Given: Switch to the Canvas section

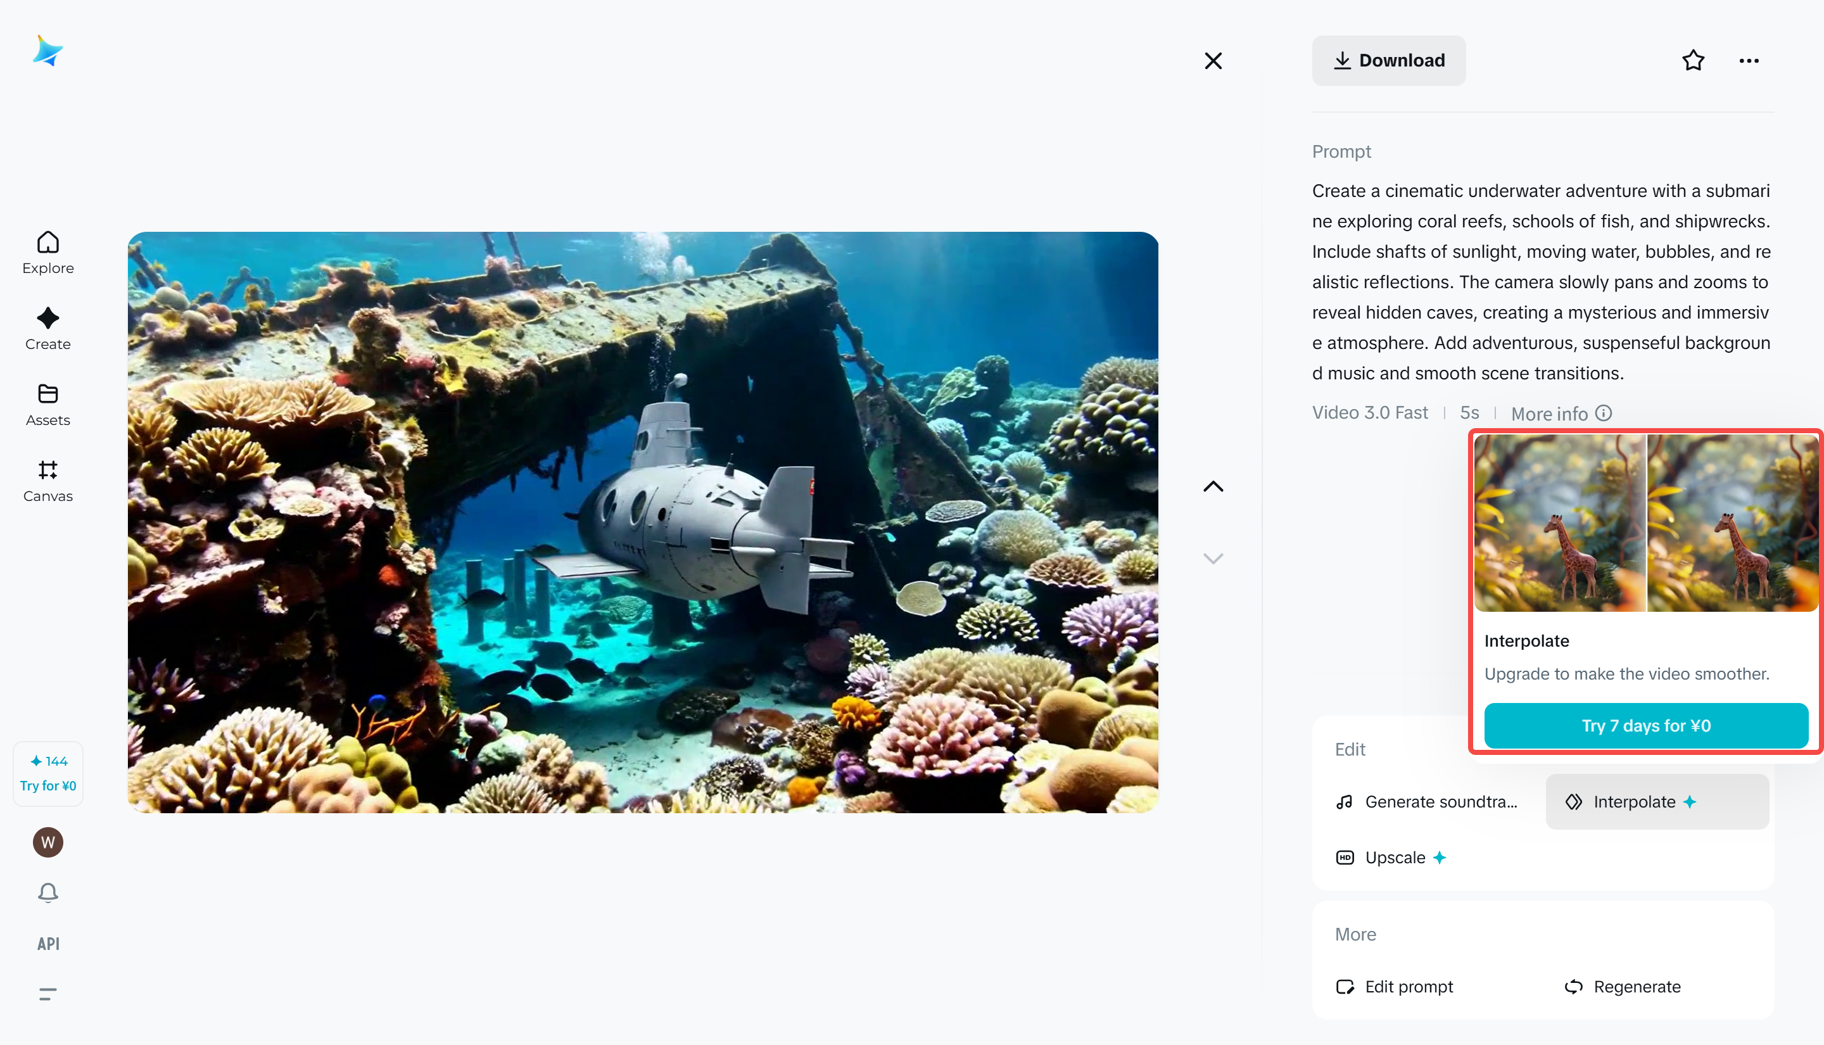Looking at the screenshot, I should point(47,480).
